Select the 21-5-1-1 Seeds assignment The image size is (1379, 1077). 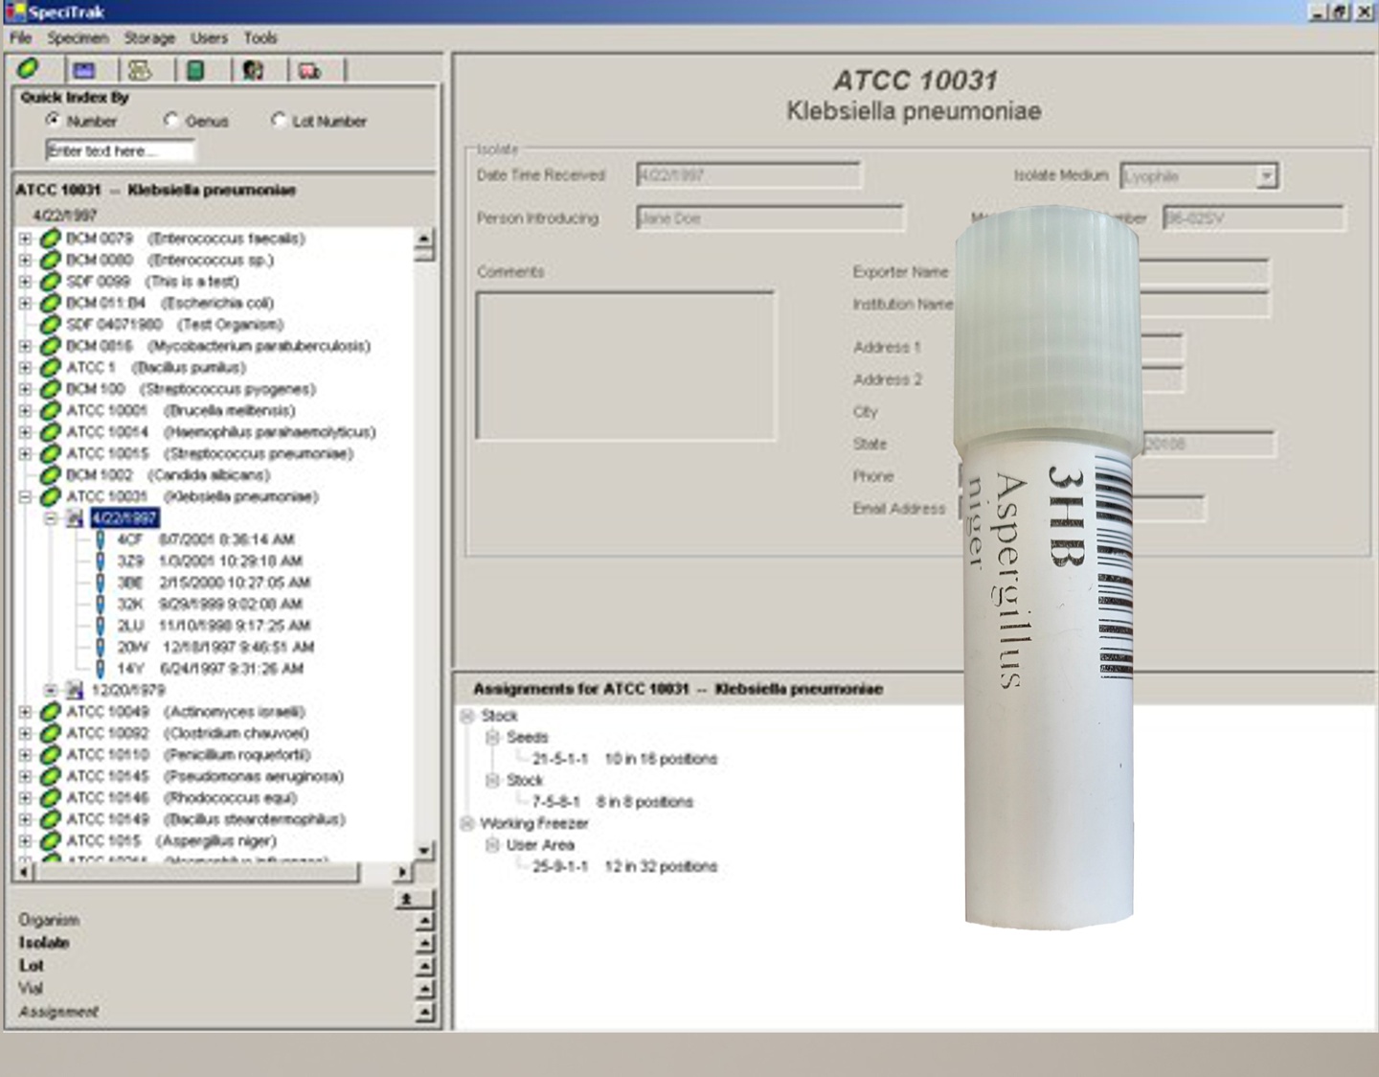[x=560, y=759]
